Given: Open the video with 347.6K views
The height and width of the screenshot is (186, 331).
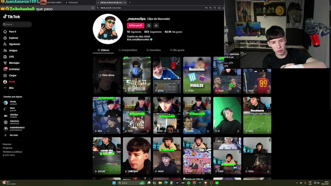Looking at the screenshot, I should [107, 156].
